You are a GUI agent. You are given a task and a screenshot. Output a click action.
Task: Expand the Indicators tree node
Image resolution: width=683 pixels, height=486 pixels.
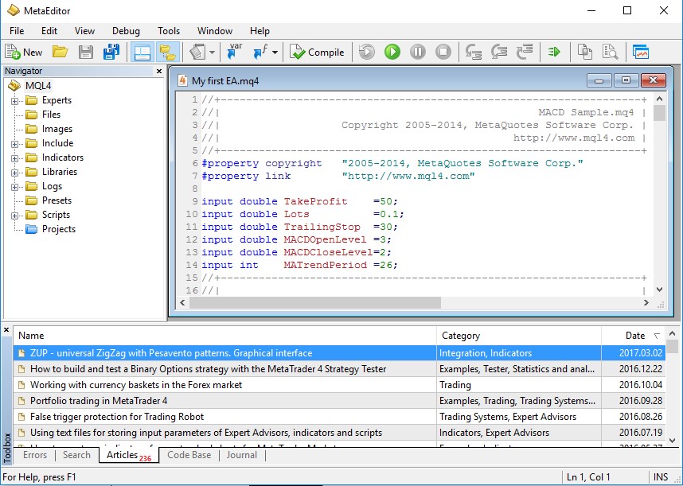coord(14,158)
